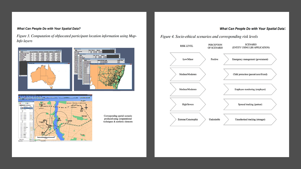Click the 'Extreme/Catastrophic' risk arrow

188,119
